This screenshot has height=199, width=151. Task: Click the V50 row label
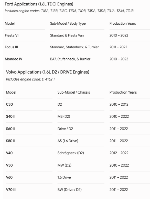pos(9,165)
